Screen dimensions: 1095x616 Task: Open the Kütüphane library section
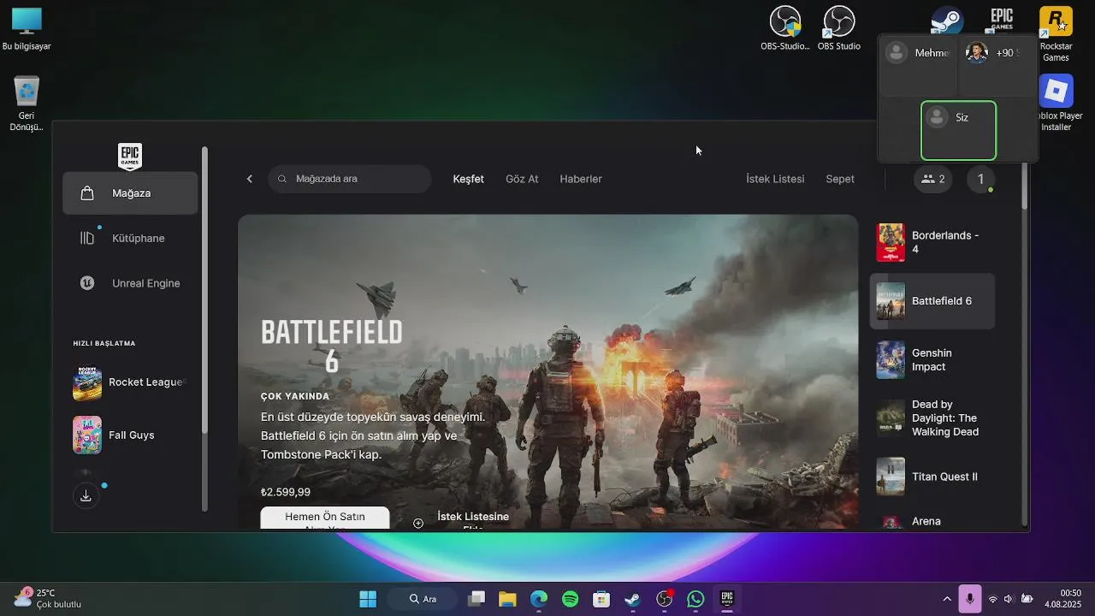130,239
